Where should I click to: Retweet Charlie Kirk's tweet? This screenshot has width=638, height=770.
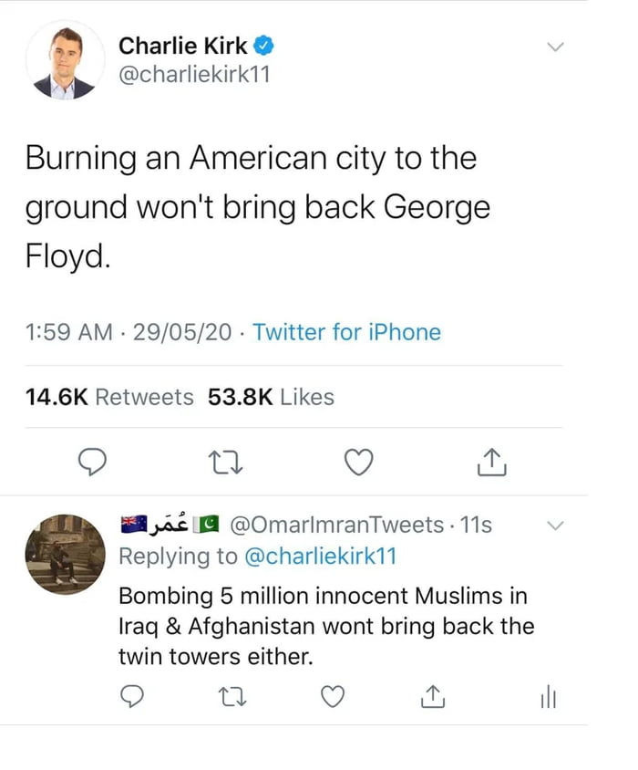click(225, 462)
